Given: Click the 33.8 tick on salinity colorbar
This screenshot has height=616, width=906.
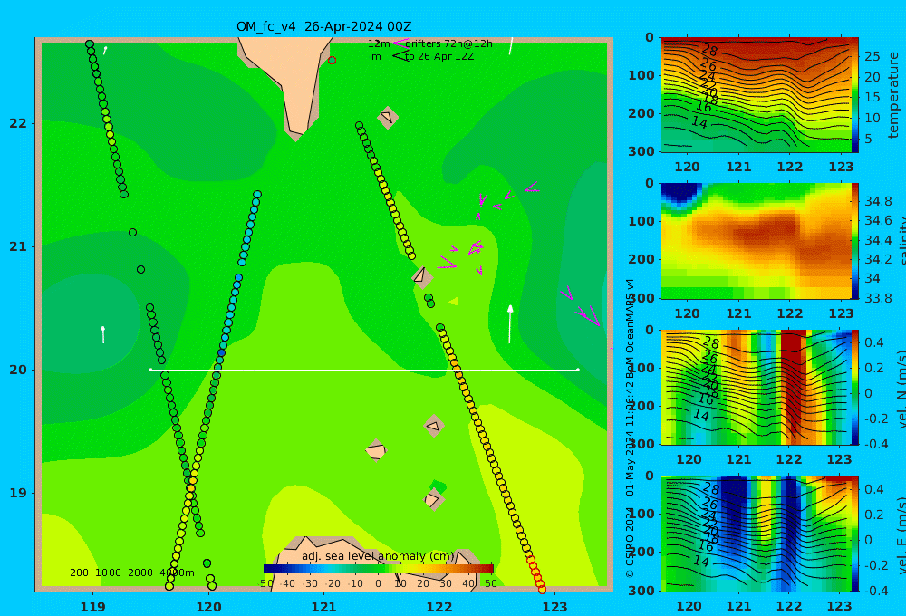Looking at the screenshot, I should pyautogui.click(x=878, y=297).
